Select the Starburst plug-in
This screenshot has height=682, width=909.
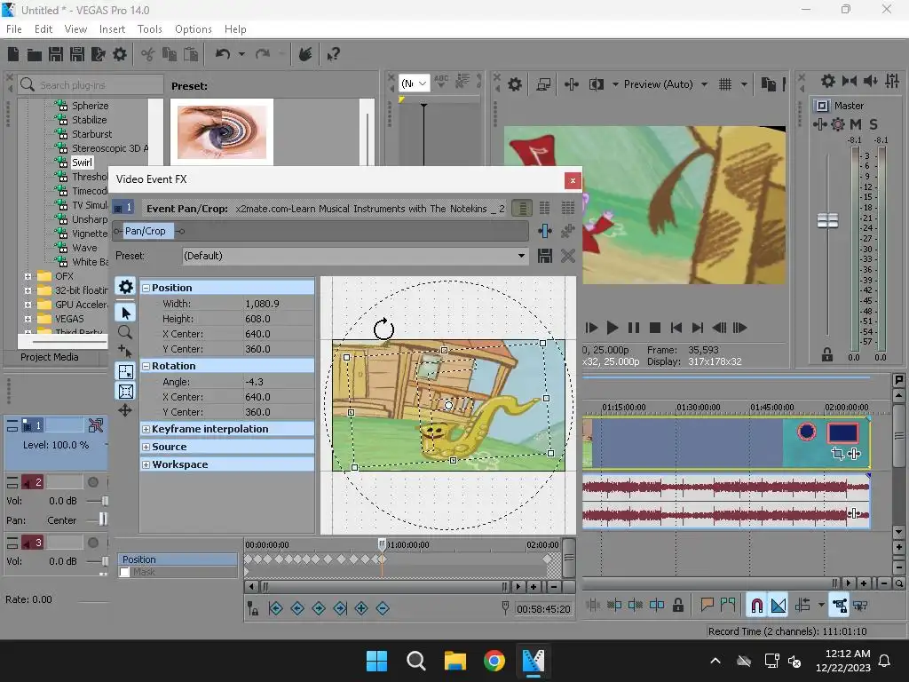click(x=91, y=134)
